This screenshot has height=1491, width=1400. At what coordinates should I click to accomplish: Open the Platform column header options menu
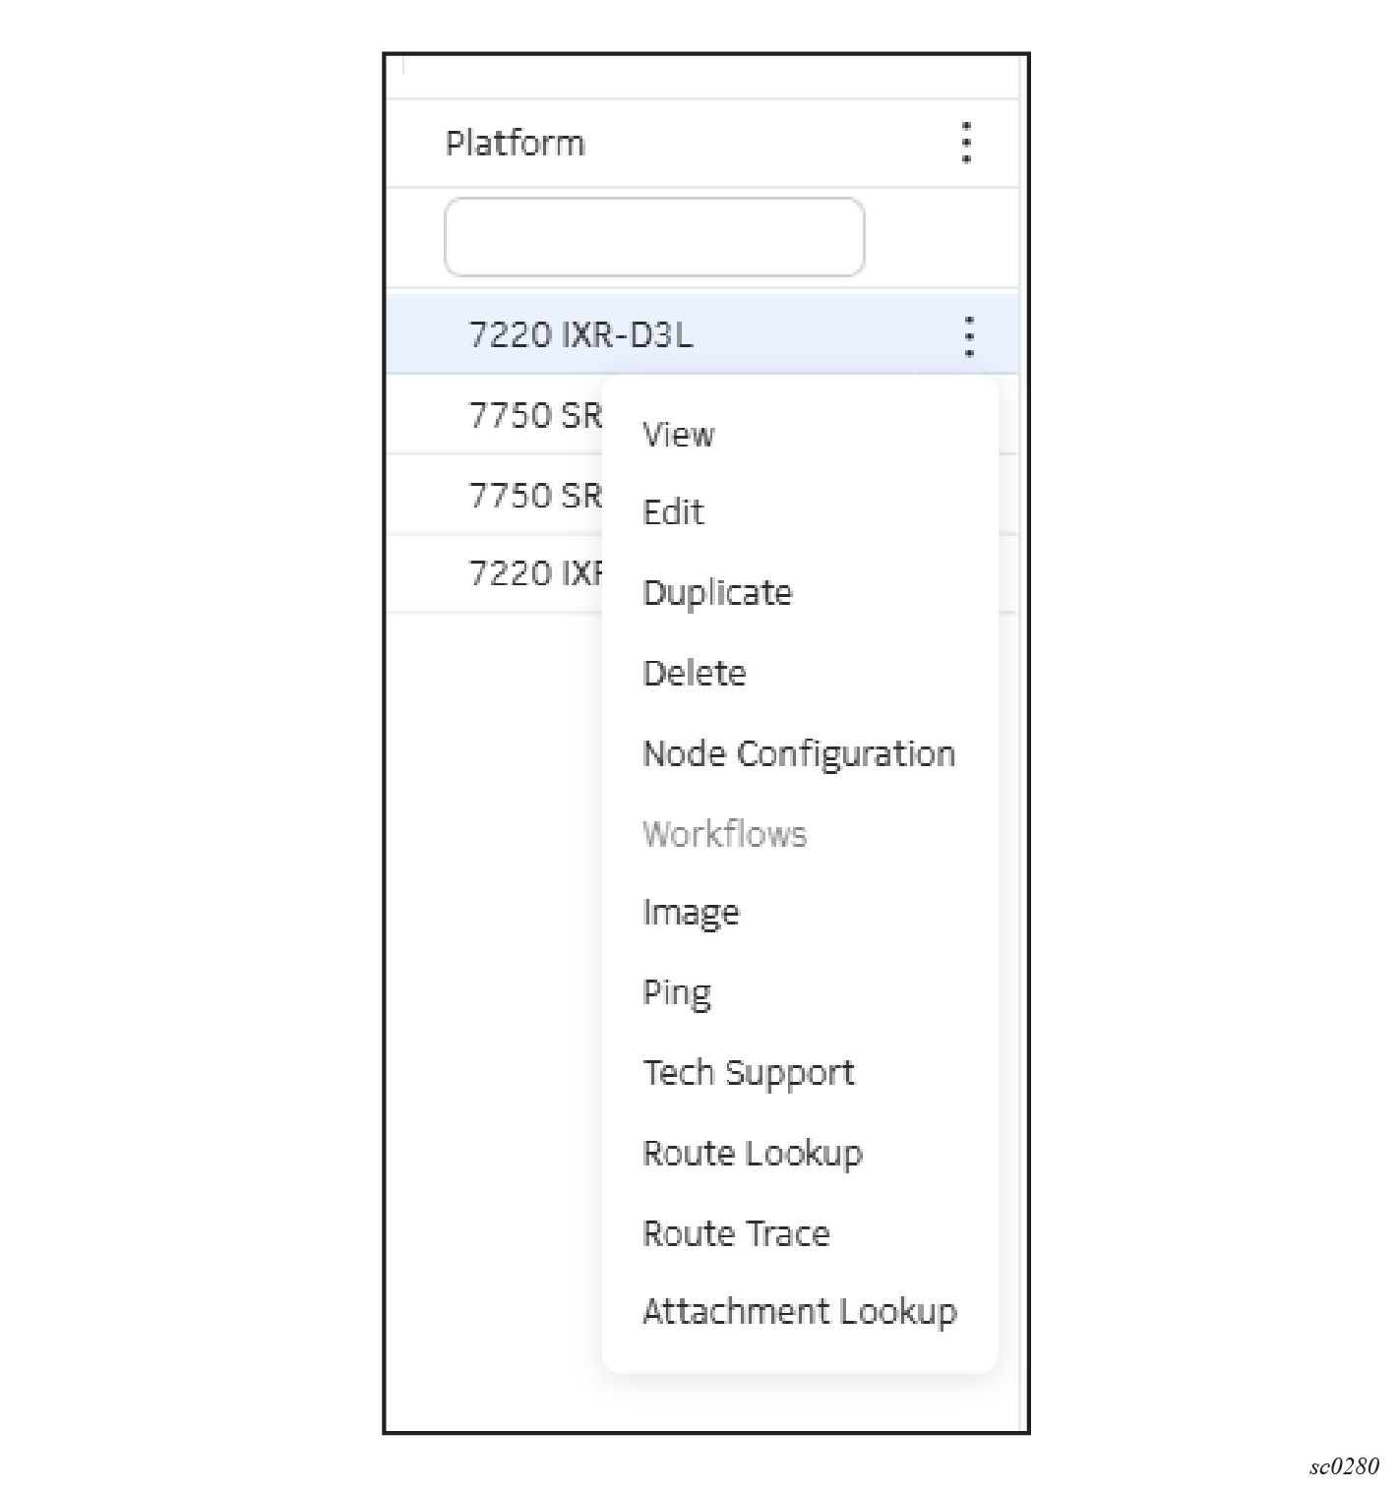(966, 143)
